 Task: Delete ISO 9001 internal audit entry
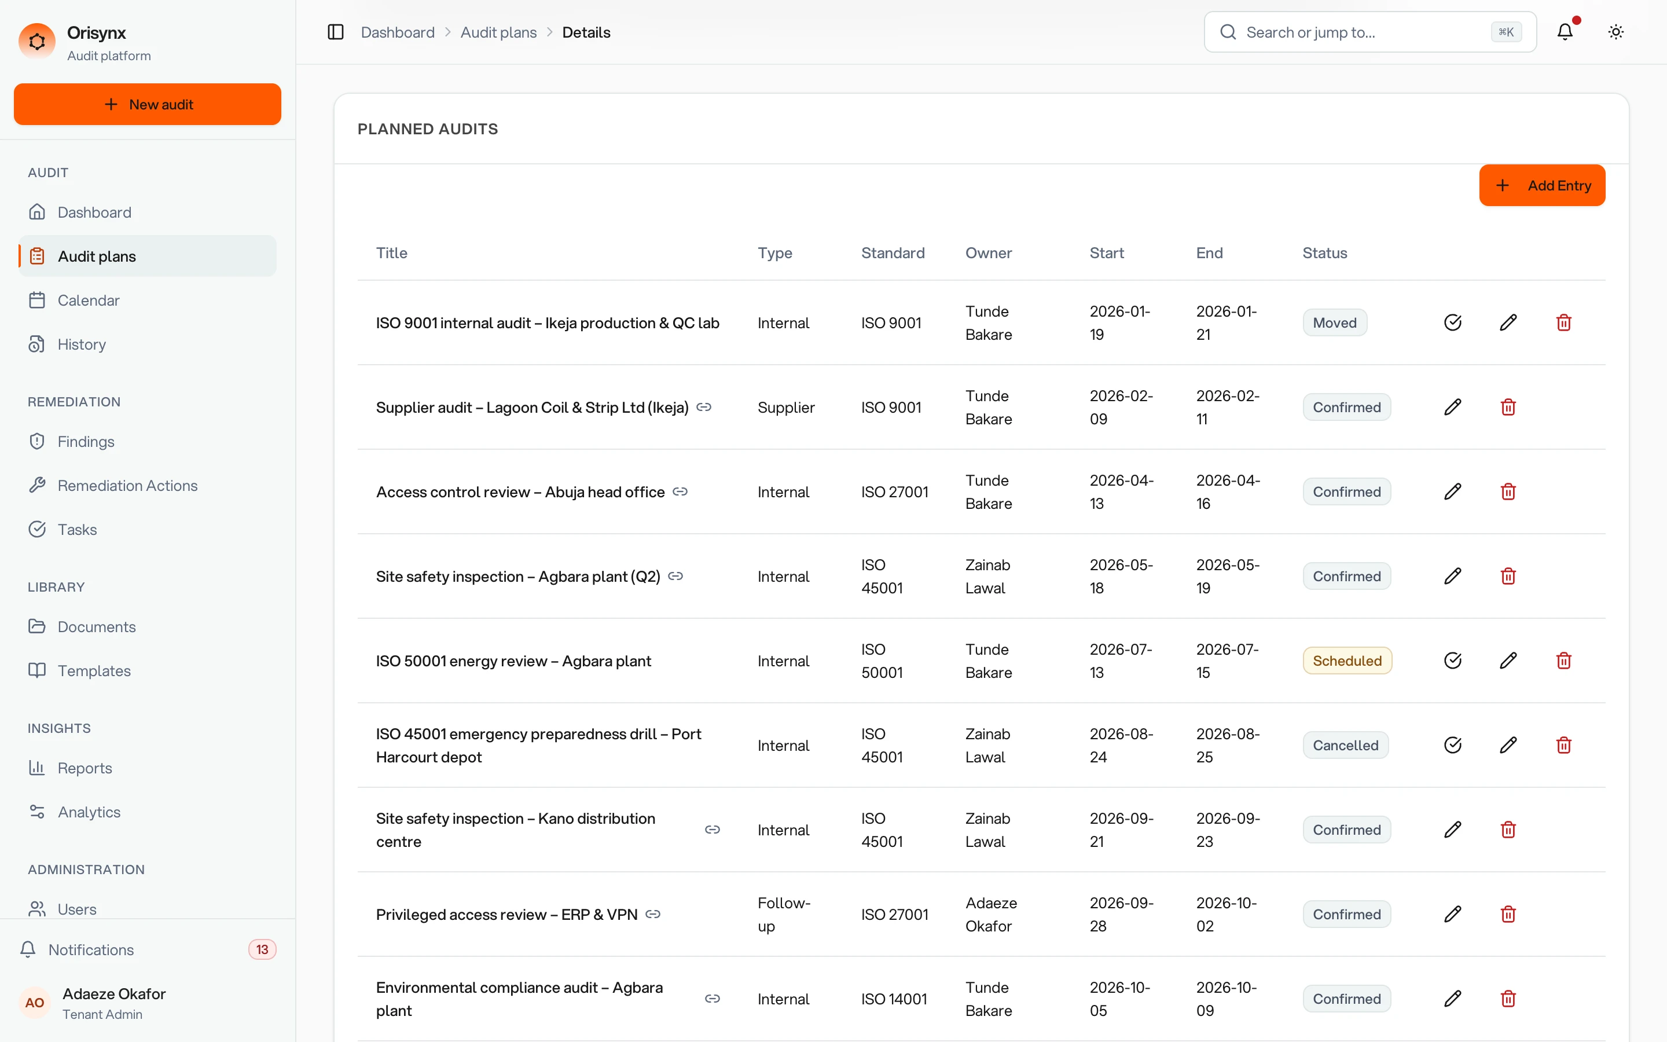[x=1563, y=322]
